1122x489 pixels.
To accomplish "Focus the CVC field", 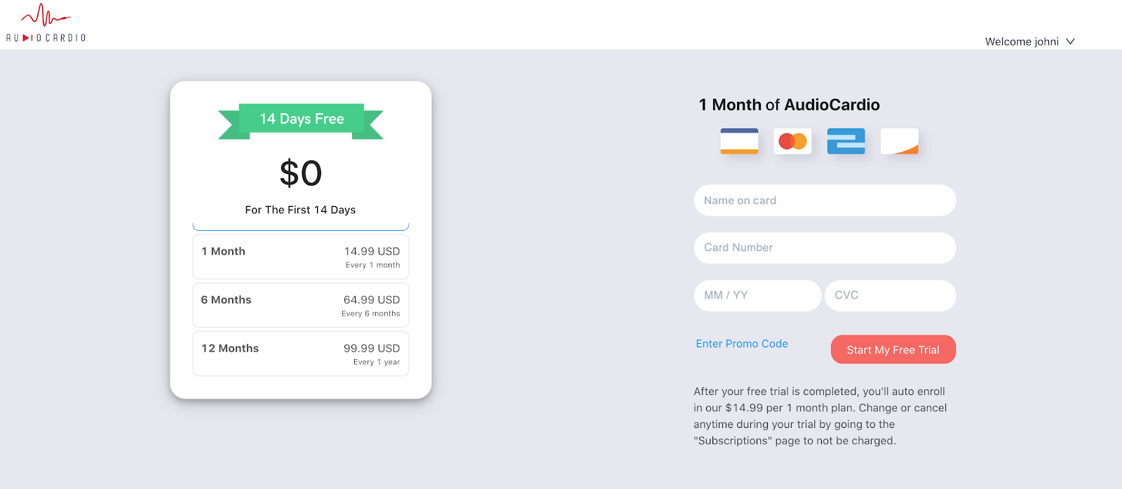I will pyautogui.click(x=891, y=295).
